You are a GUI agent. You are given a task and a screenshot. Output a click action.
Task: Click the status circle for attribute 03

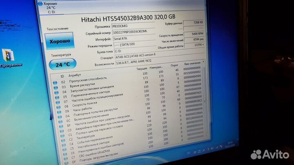[56, 87]
